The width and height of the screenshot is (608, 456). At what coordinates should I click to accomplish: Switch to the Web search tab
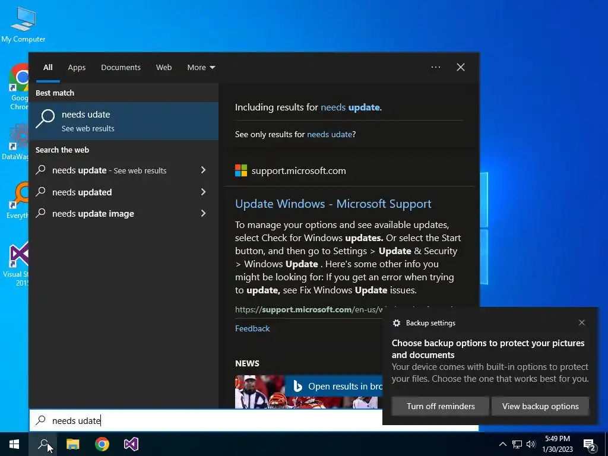pos(164,68)
